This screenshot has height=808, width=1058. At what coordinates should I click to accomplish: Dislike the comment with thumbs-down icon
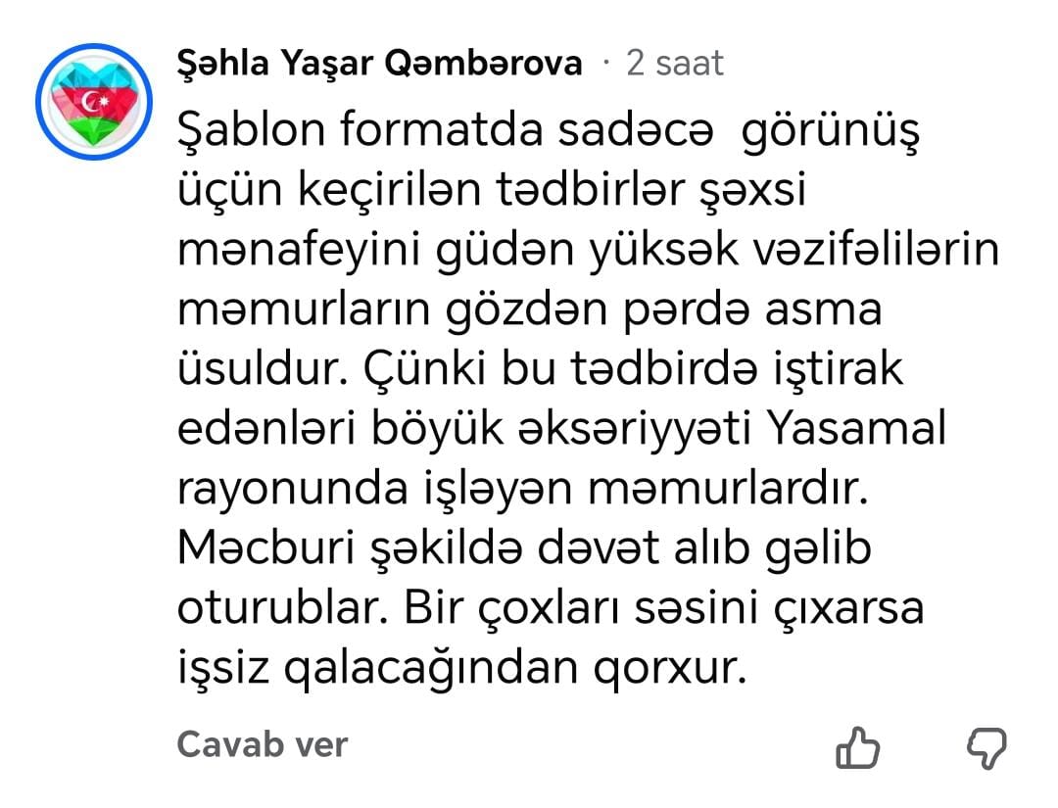coord(986,749)
